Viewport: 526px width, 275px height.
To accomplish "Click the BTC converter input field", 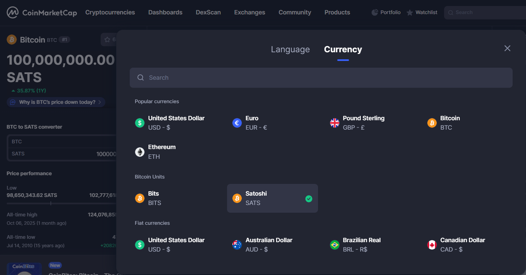I will [x=62, y=142].
